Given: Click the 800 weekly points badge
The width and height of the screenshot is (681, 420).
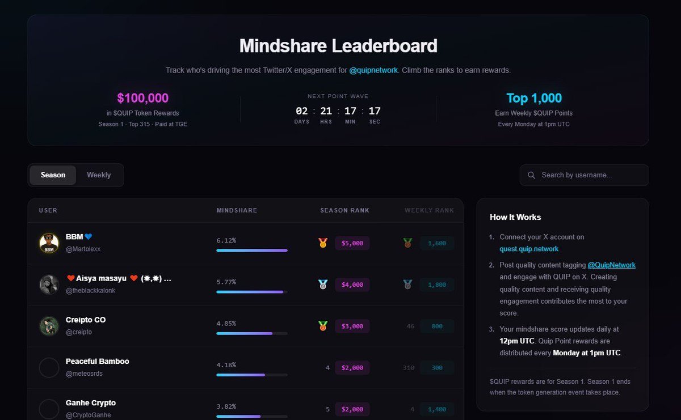Looking at the screenshot, I should (x=437, y=326).
